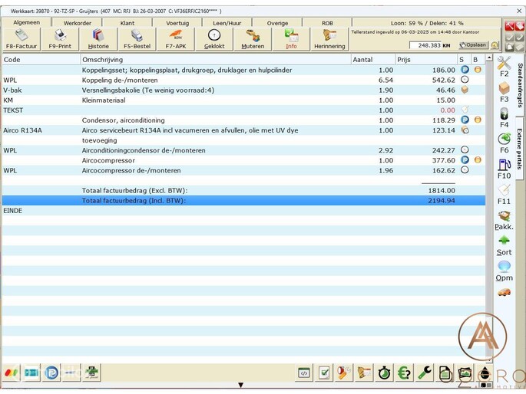Toggle status circle on Koppeling de-/monteren row
This screenshot has height=394, width=526.
[x=465, y=80]
